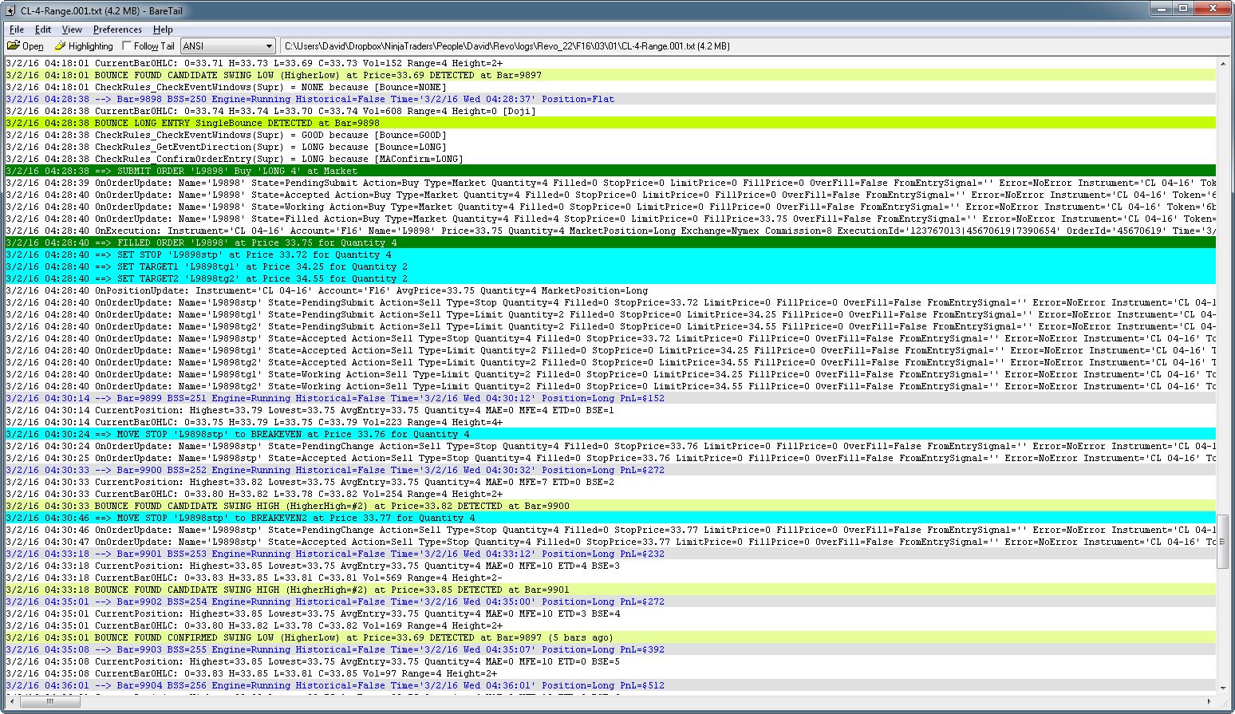The width and height of the screenshot is (1235, 714).
Task: Click the vertical scrollbar down arrow
Action: tap(1223, 688)
